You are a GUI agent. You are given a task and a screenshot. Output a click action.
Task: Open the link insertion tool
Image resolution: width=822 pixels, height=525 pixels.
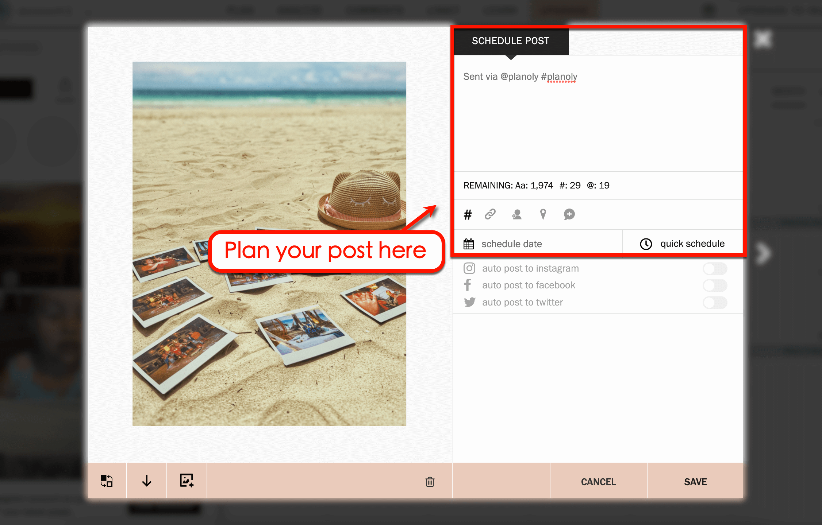tap(490, 215)
